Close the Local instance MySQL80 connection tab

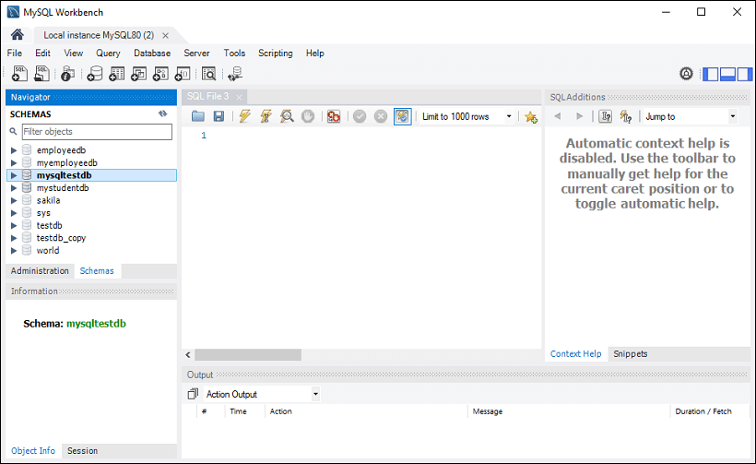pos(165,35)
